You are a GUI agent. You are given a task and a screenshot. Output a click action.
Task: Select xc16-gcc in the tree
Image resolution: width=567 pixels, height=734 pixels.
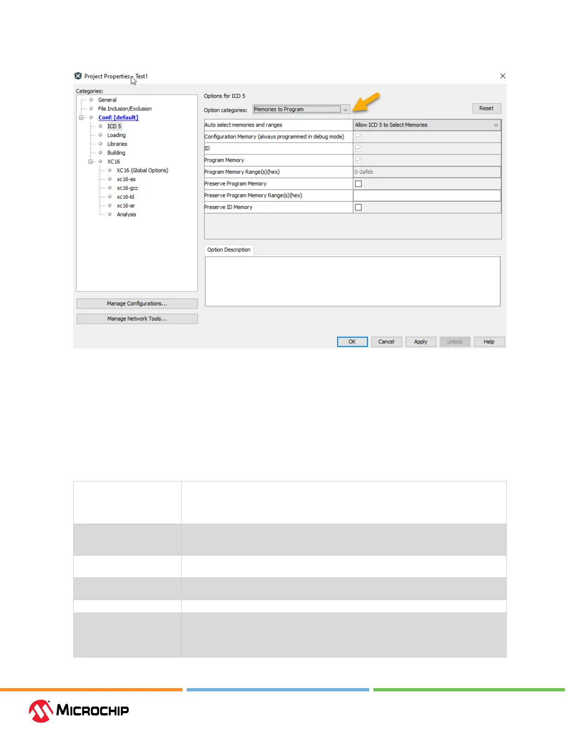[127, 188]
